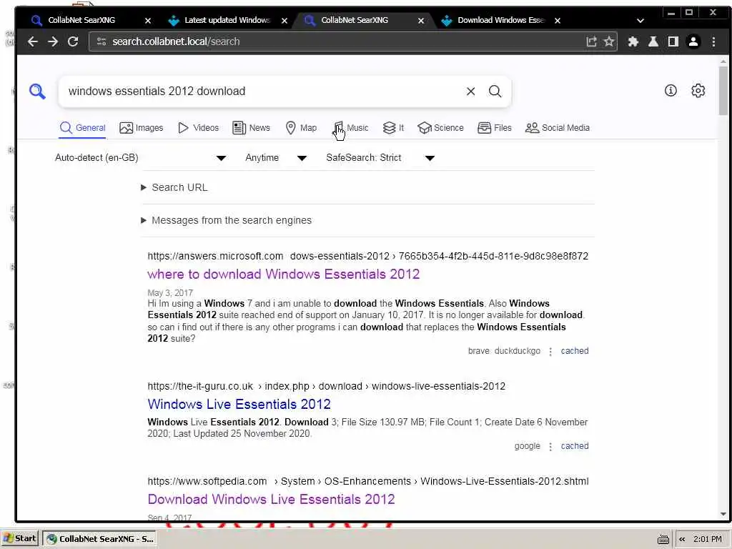Submit search with the magnifier button
Viewport: 732px width, 549px height.
495,91
